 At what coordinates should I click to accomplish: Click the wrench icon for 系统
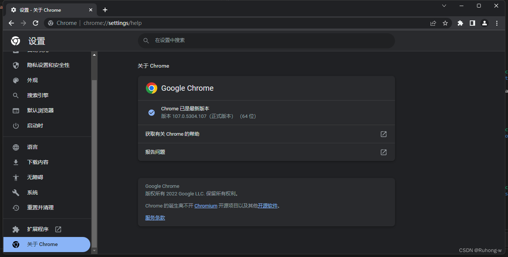[x=16, y=193]
